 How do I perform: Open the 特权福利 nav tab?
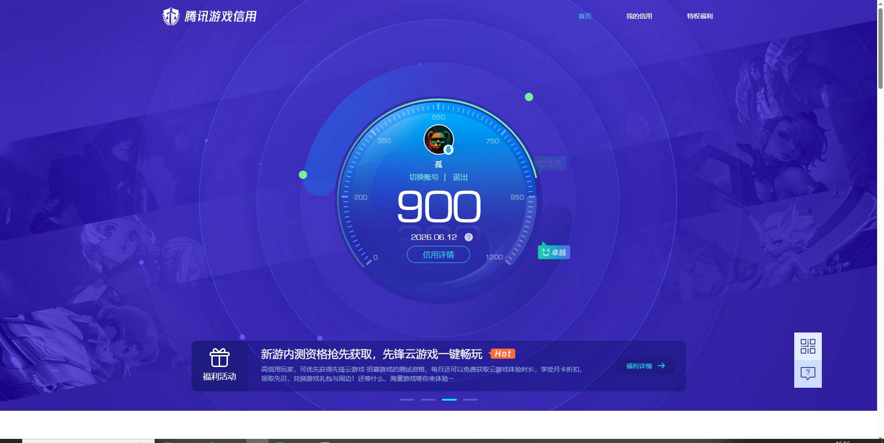(700, 16)
